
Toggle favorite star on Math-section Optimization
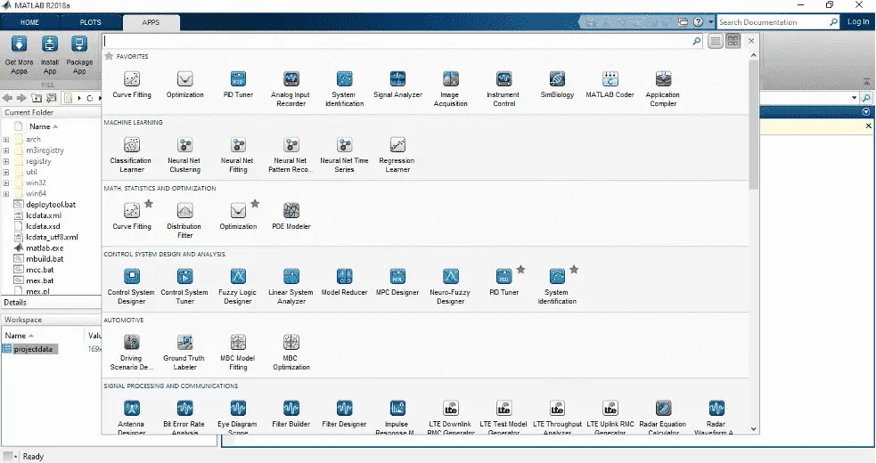pyautogui.click(x=255, y=204)
